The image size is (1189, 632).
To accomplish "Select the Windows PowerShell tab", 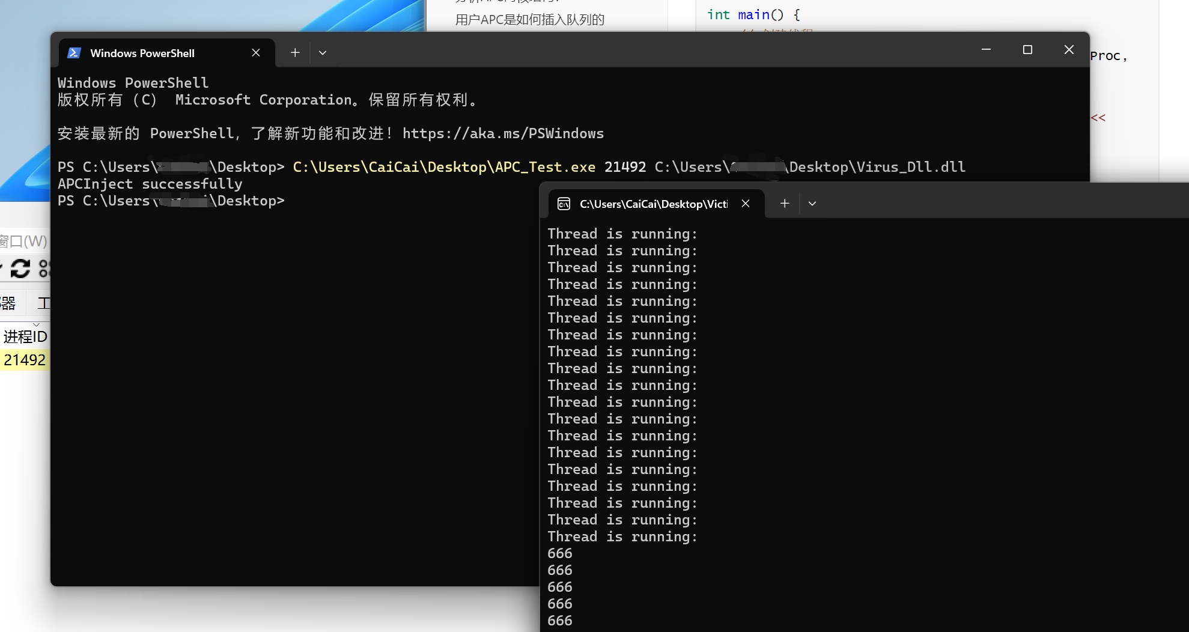I will click(x=166, y=53).
